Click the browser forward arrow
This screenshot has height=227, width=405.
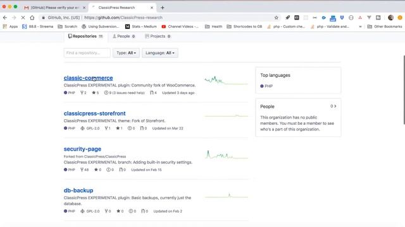click(14, 18)
